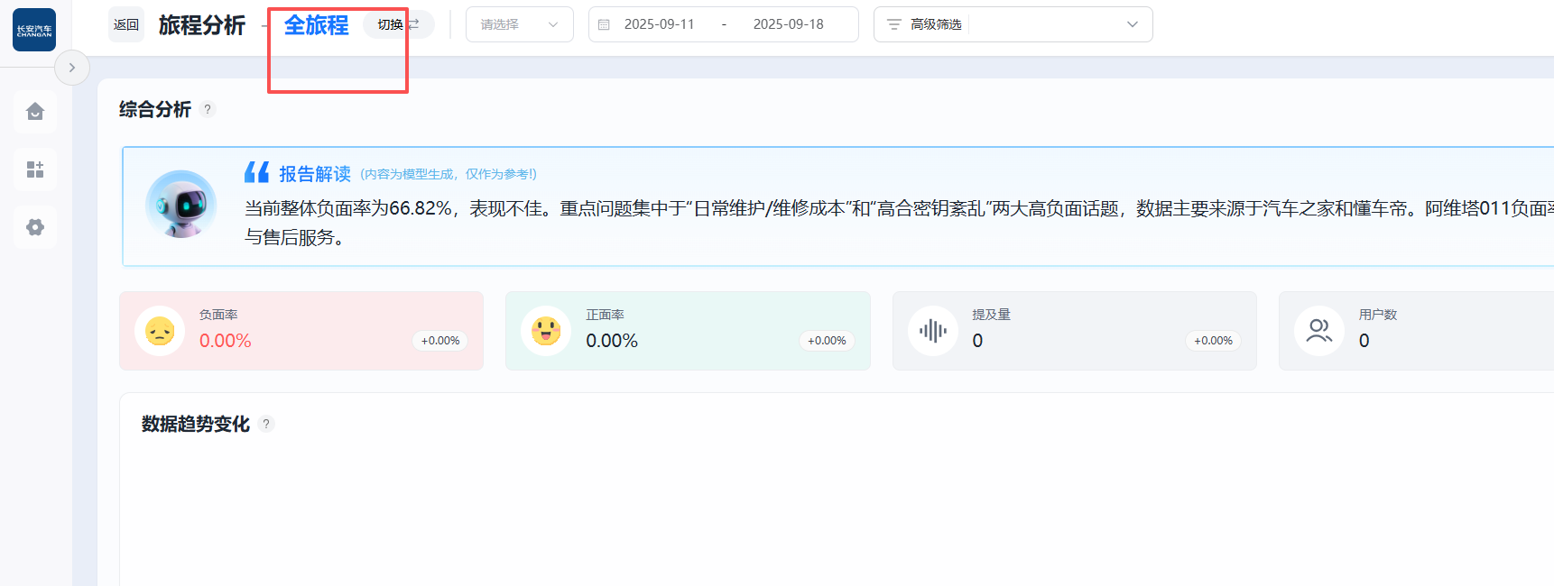The width and height of the screenshot is (1554, 586).
Task: Open the 高级筛选 advanced filter dropdown
Action: tap(1013, 24)
